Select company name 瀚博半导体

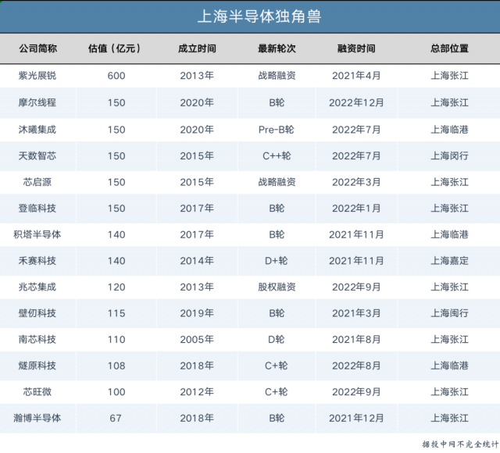(x=37, y=418)
